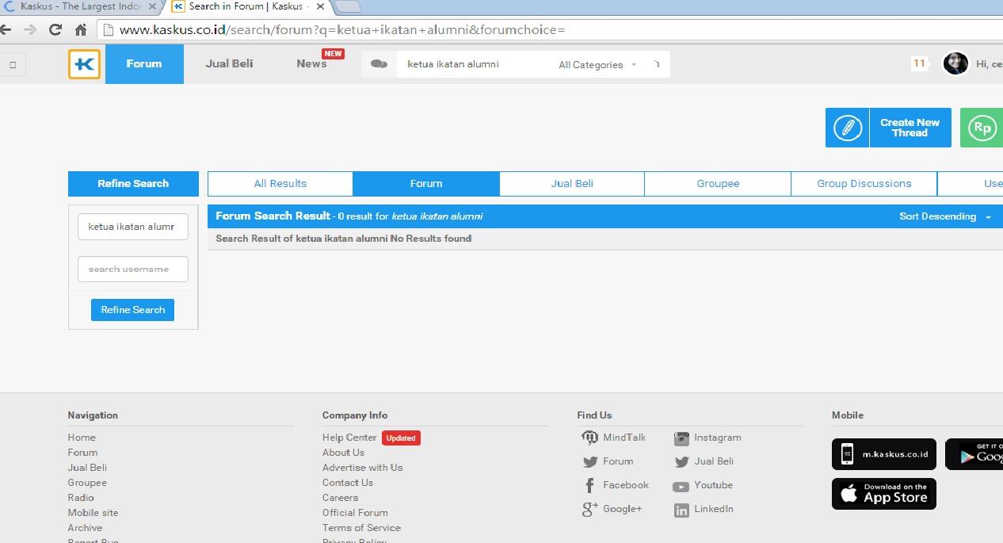The width and height of the screenshot is (1003, 543).
Task: Open notifications badge showing 11
Action: [x=919, y=63]
